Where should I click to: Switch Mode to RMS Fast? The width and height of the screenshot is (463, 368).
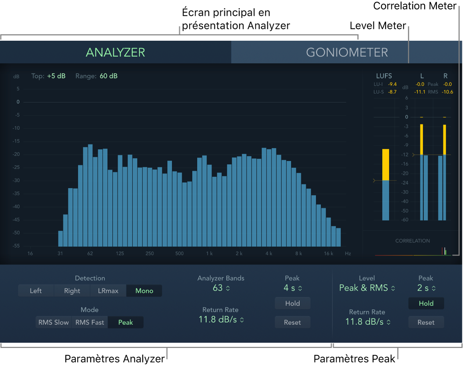point(89,322)
